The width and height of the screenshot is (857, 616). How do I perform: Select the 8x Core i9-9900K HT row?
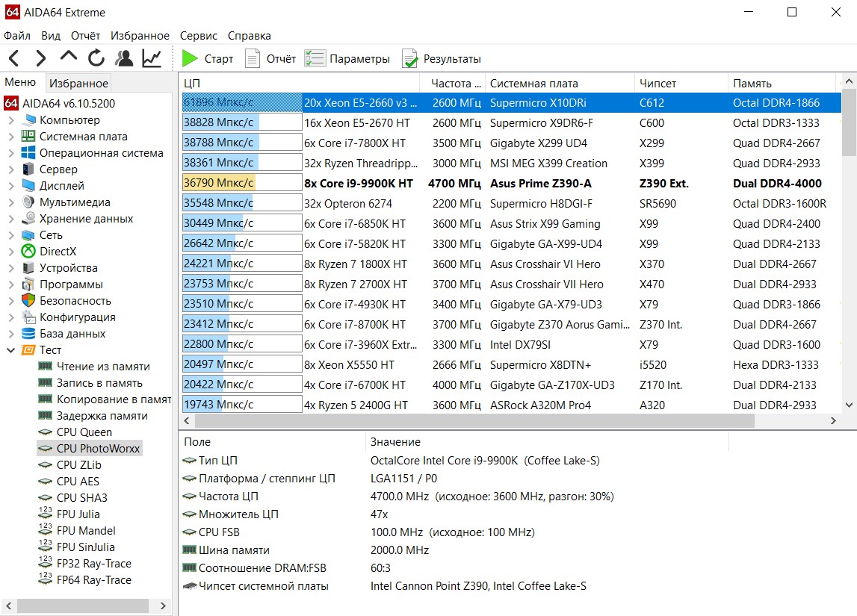pos(511,183)
